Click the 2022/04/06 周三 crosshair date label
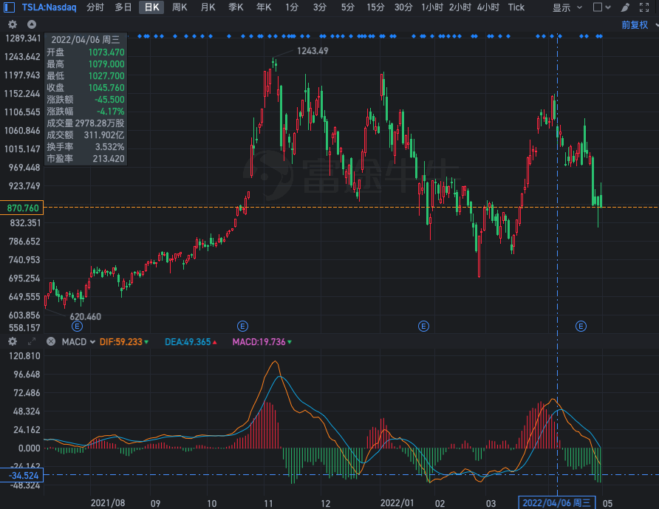 point(556,502)
